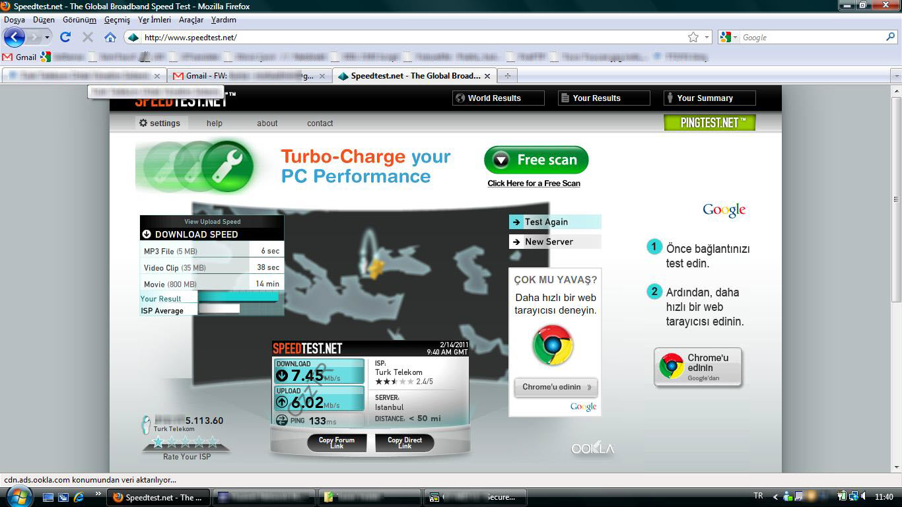Screen dimensions: 902x507
Task: Open the Yer İmleri menu
Action: tap(155, 20)
